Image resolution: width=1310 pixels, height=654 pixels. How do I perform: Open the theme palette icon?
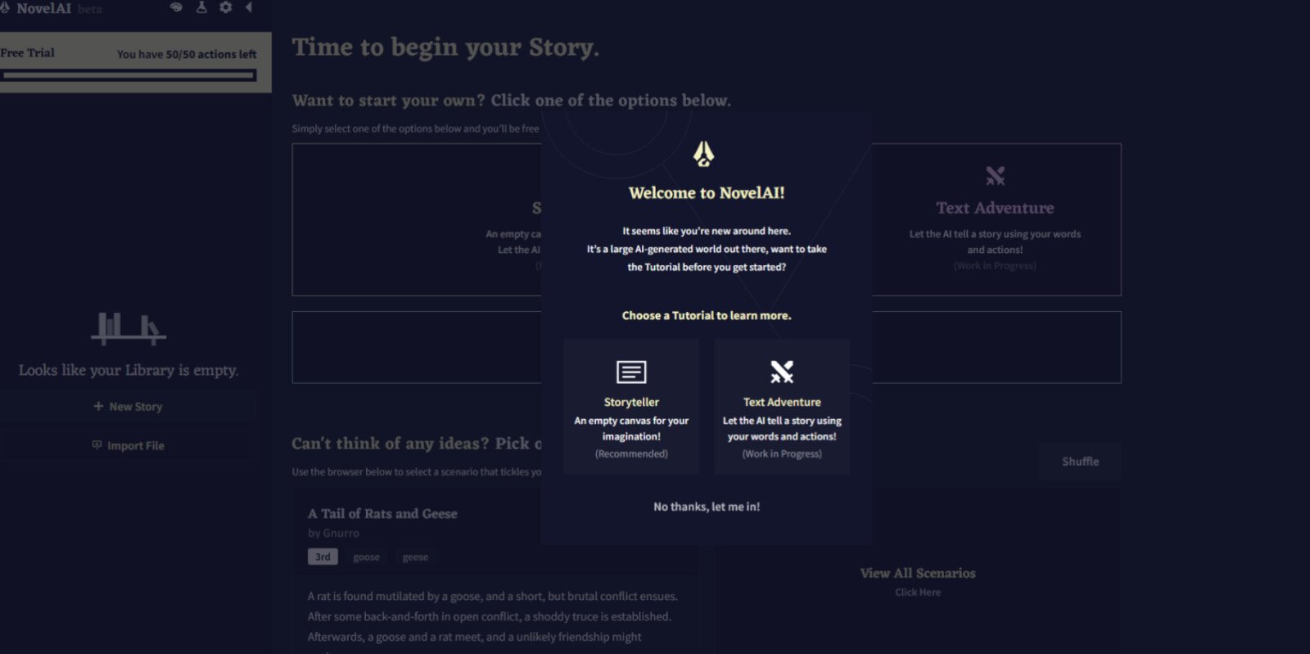click(x=176, y=7)
